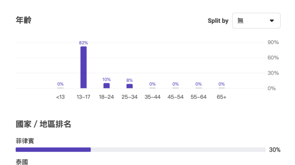
Task: Select the 泰國 country label
Action: [x=22, y=162]
